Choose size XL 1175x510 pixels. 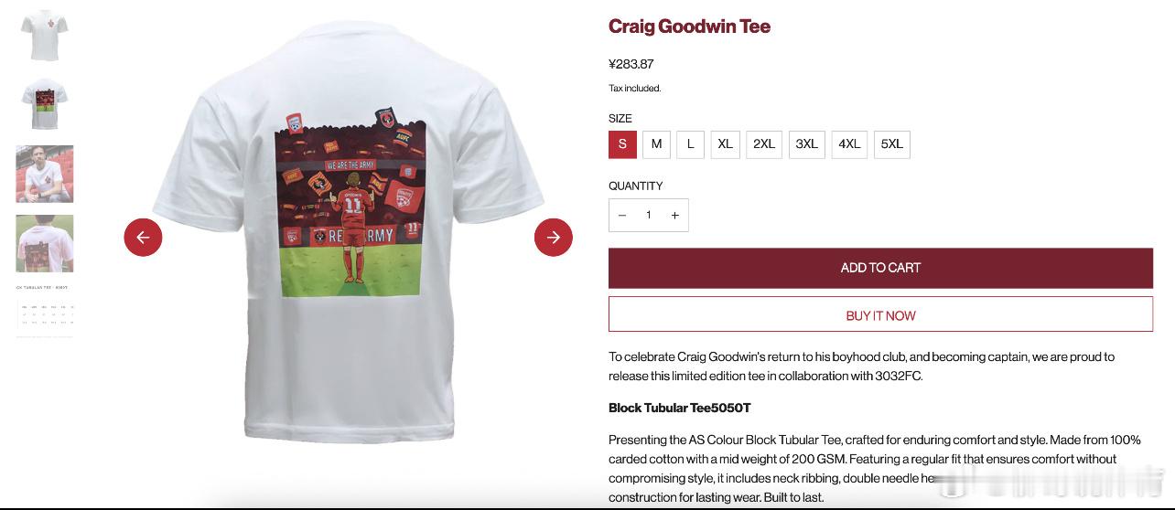726,144
